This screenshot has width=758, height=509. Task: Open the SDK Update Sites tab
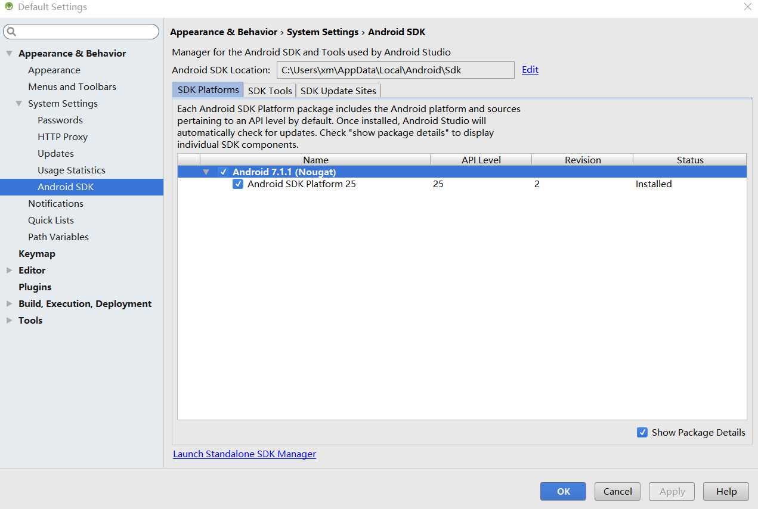pyautogui.click(x=338, y=91)
